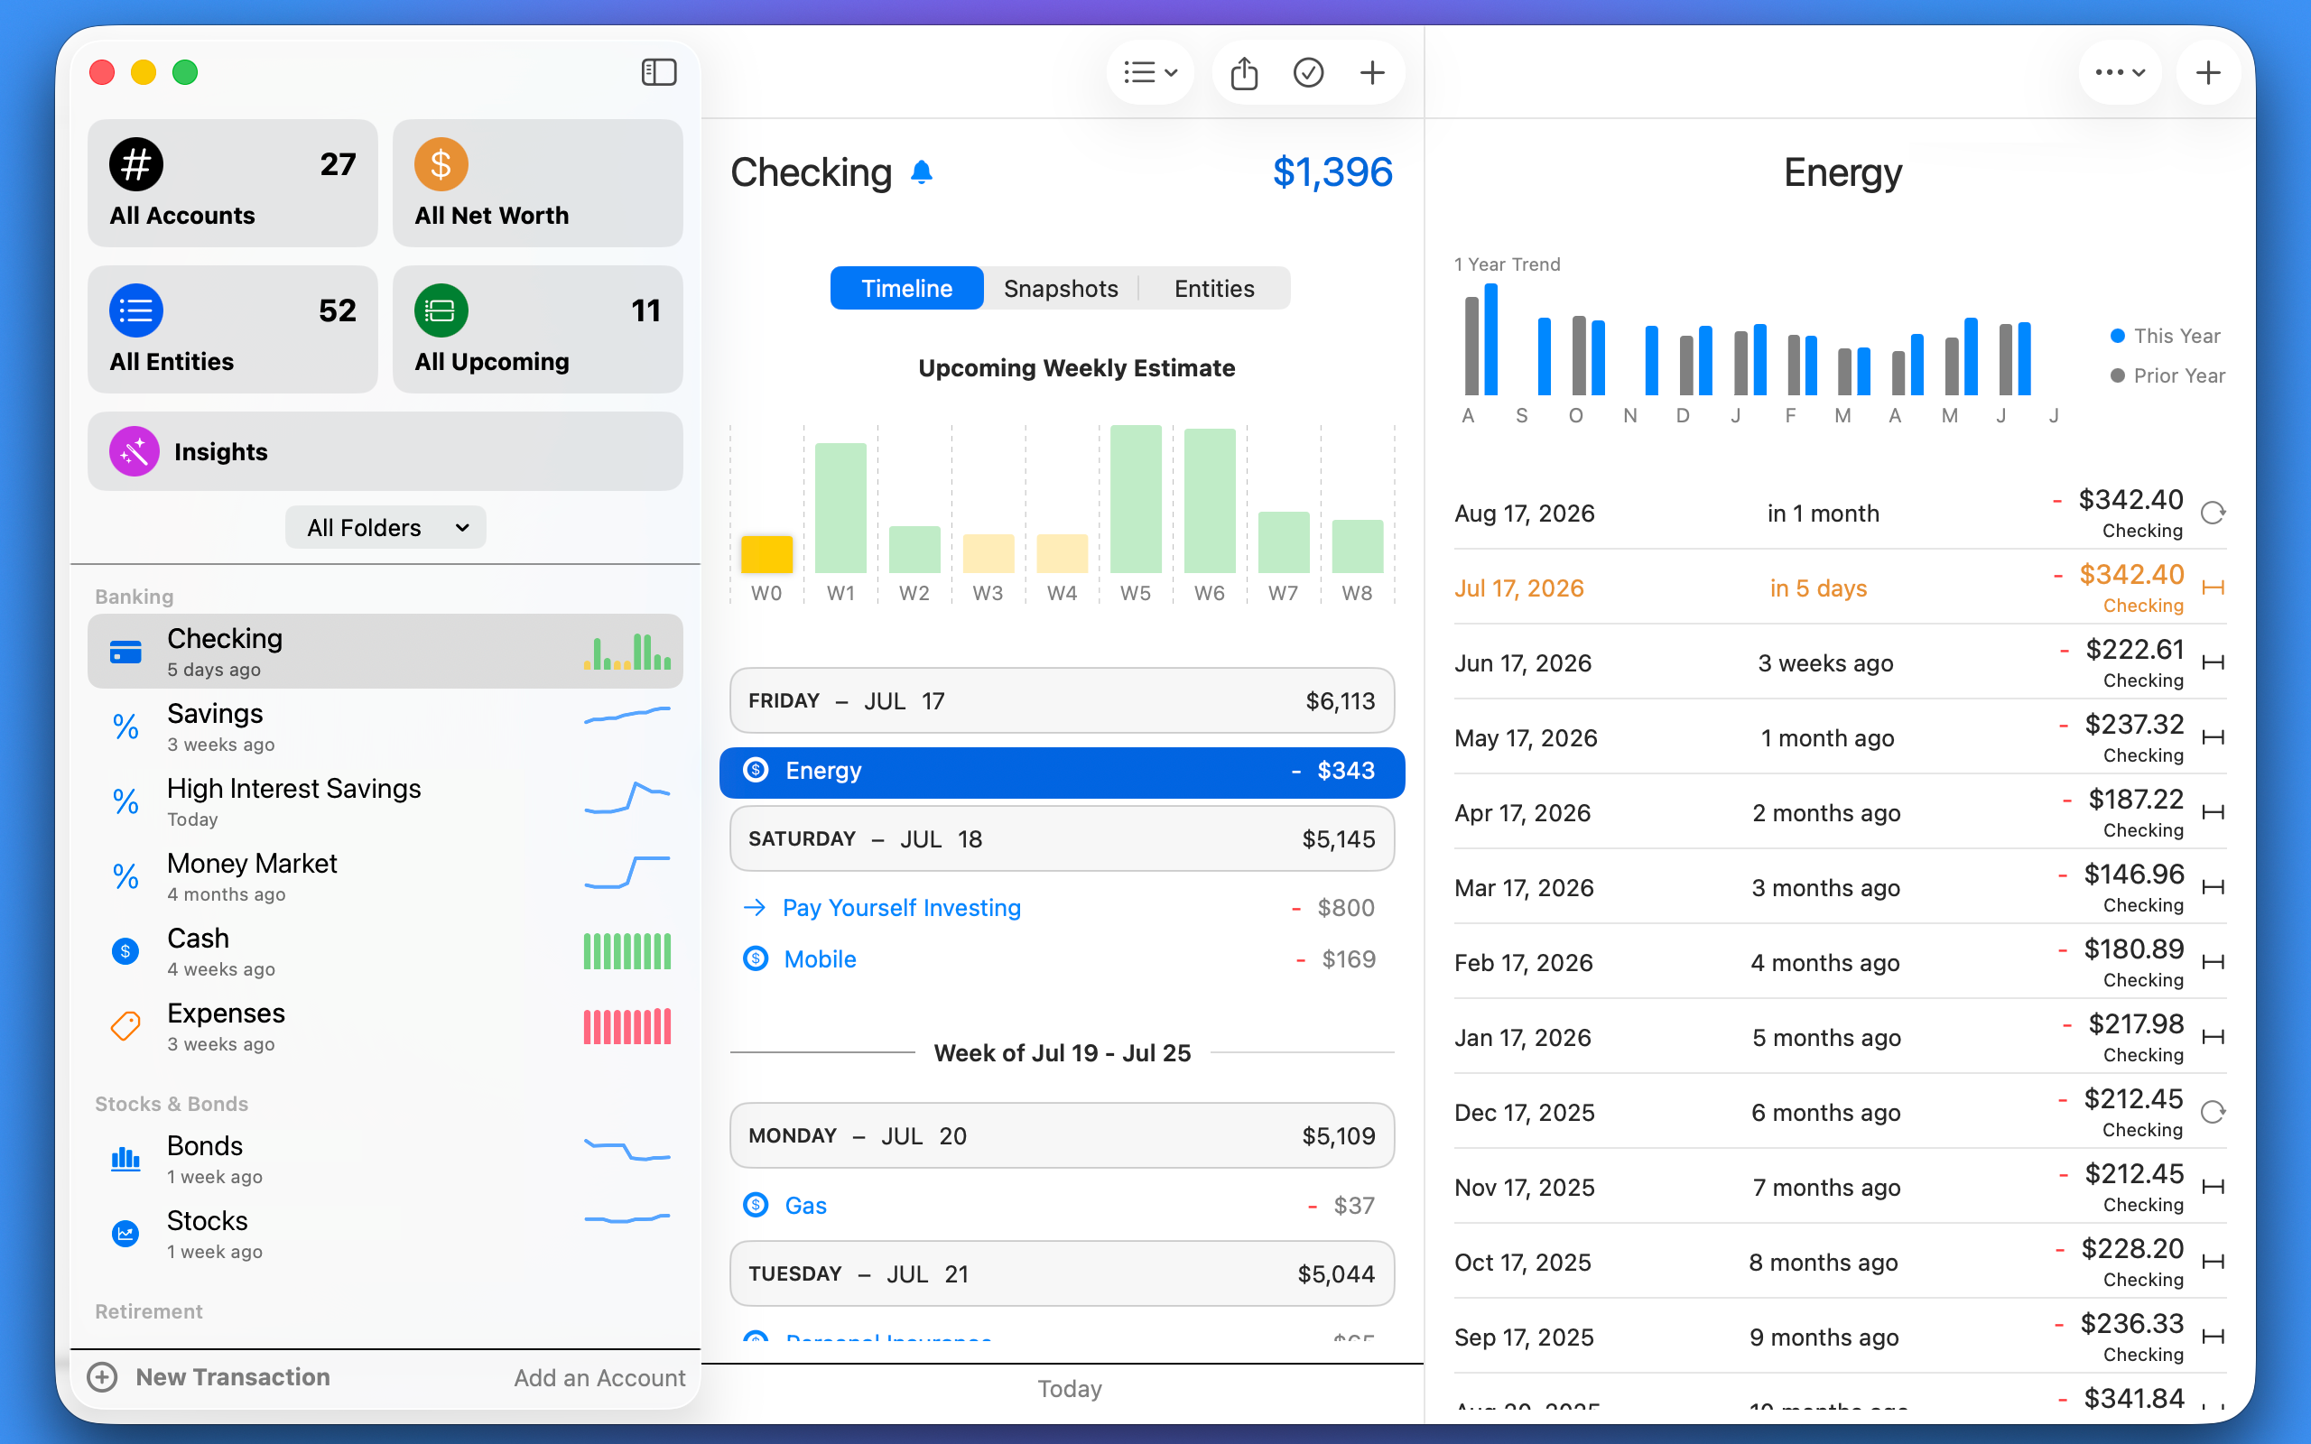Viewport: 2311px width, 1444px height.
Task: Click the icon beside Jun 17, 2026 amount
Action: coord(2213,662)
